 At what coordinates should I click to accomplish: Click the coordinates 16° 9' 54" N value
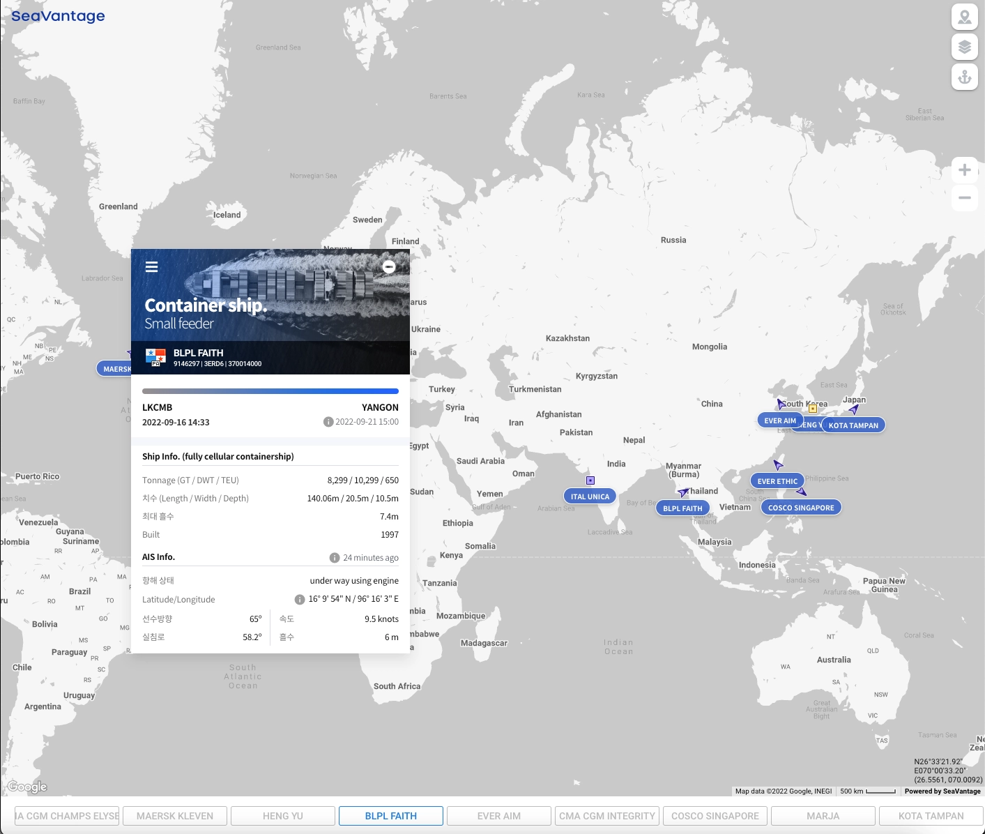pos(353,599)
